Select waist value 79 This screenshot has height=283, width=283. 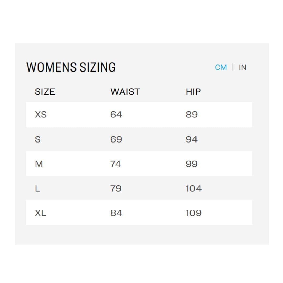click(x=116, y=189)
